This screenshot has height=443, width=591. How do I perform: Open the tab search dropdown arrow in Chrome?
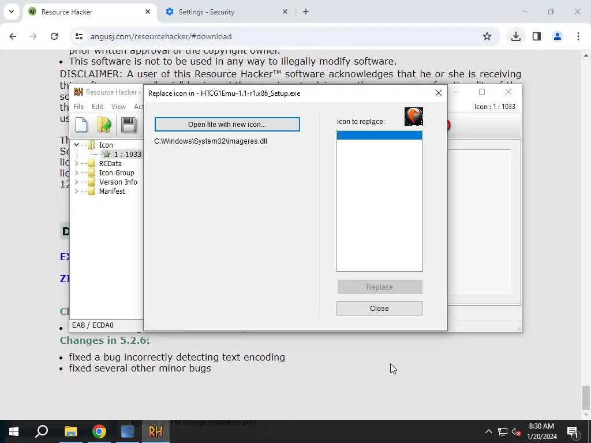tap(12, 12)
